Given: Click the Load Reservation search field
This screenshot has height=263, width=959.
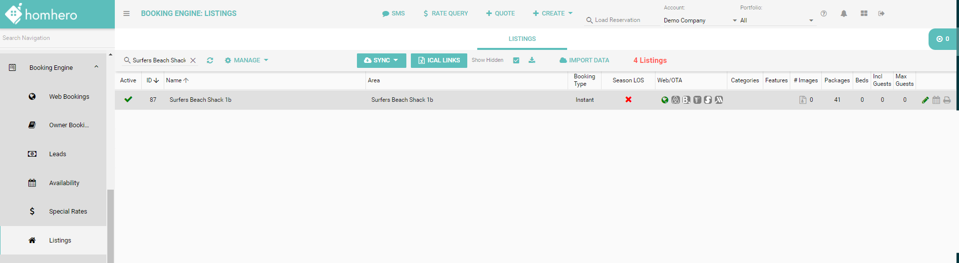Looking at the screenshot, I should pyautogui.click(x=622, y=20).
